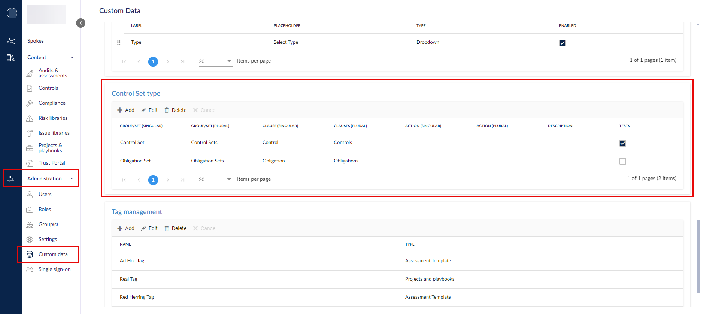Collapse the Administration section chevron

coord(72,179)
